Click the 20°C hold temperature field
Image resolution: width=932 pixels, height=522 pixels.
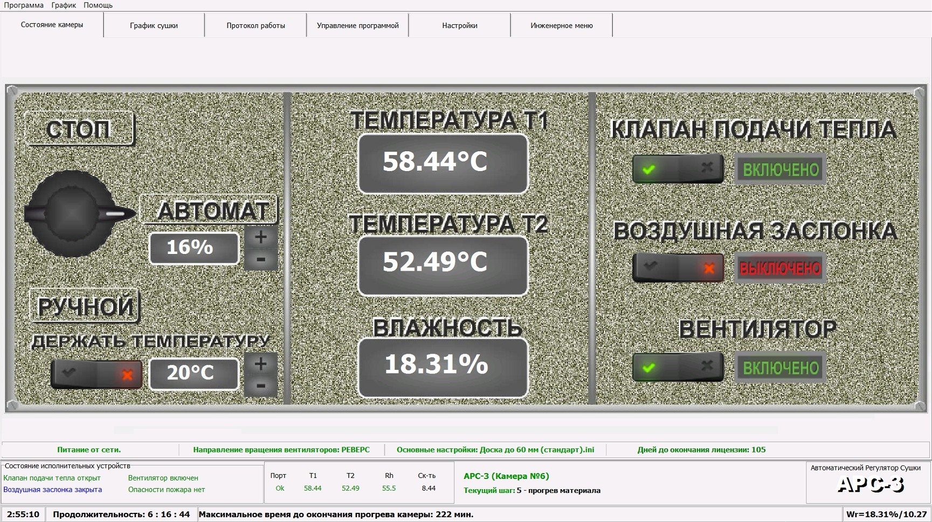click(194, 373)
